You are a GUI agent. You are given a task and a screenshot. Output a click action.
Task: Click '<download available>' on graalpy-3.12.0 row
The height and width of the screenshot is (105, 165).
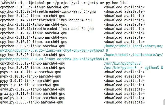point(124,89)
